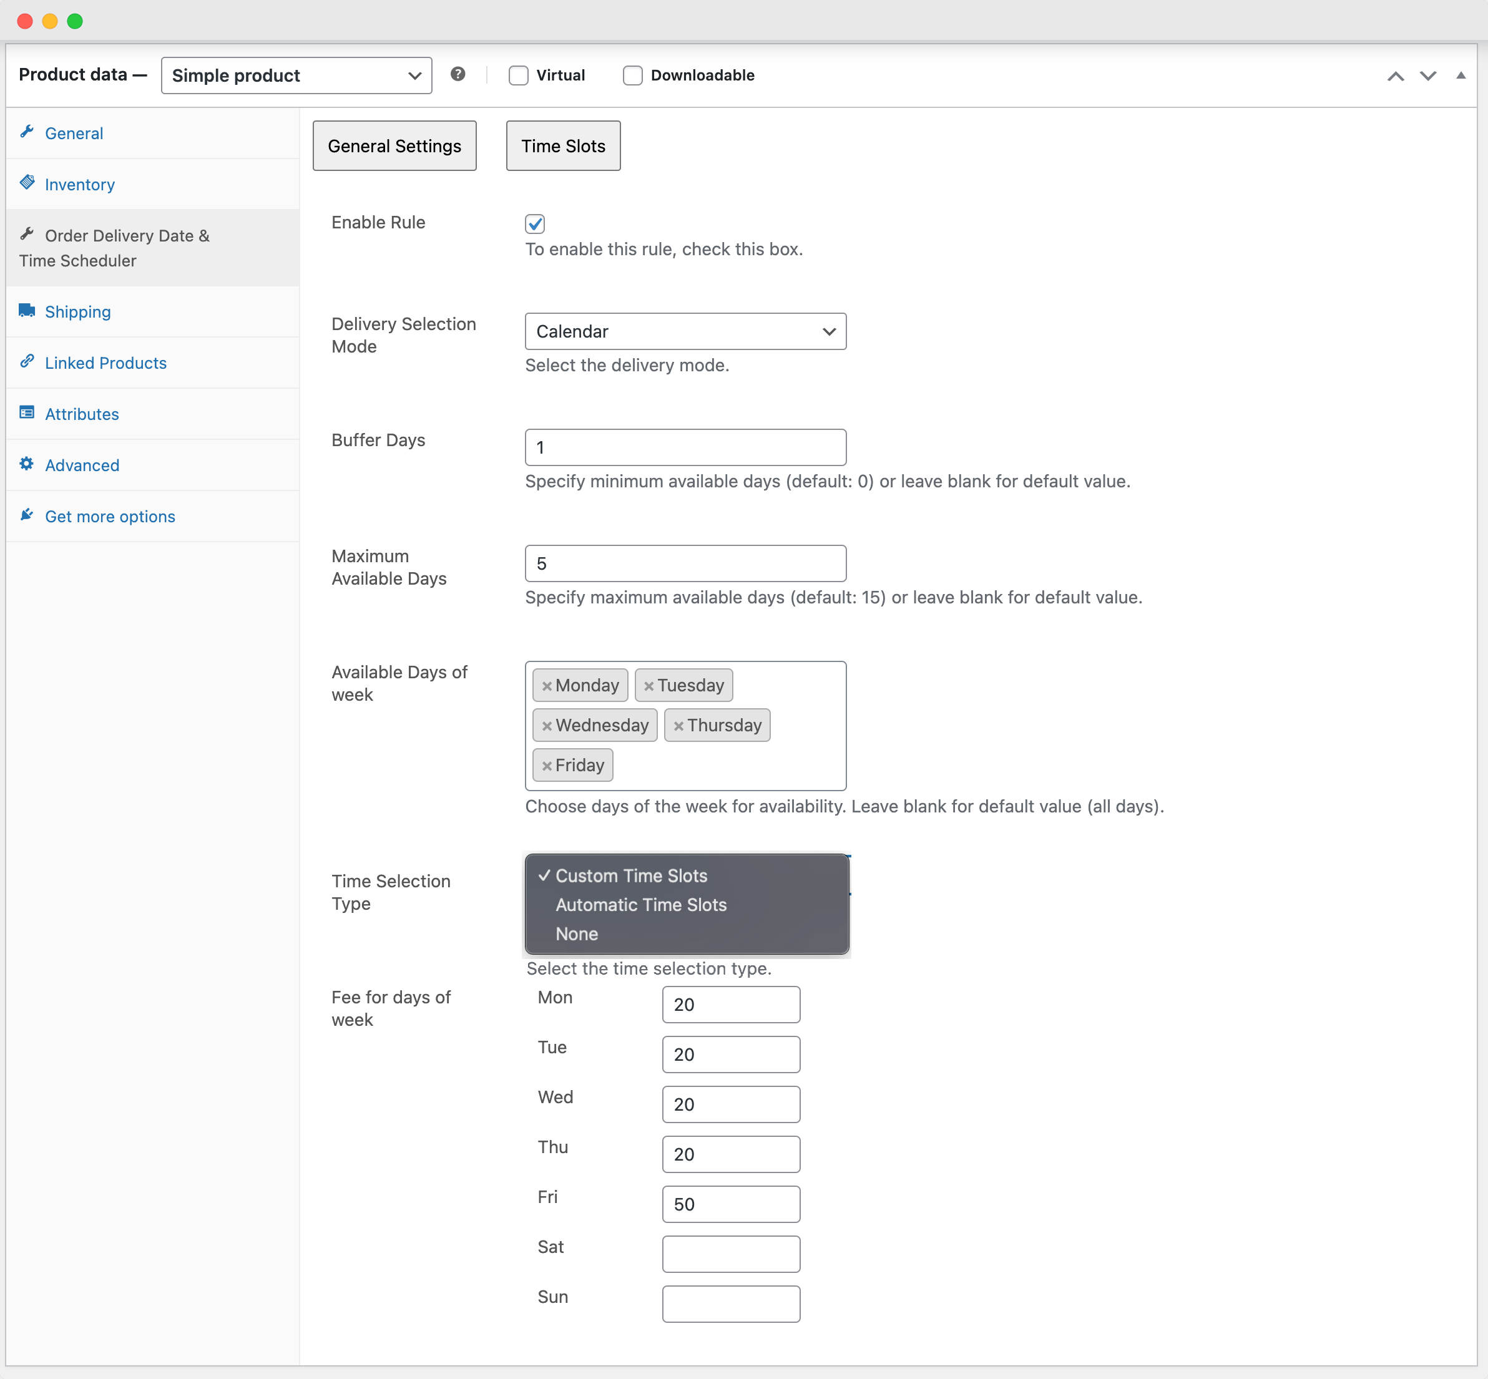Click the Linked Products chain icon

tap(27, 361)
